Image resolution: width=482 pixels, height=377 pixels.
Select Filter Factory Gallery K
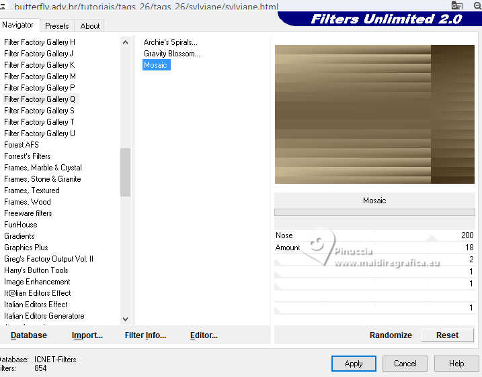point(40,64)
